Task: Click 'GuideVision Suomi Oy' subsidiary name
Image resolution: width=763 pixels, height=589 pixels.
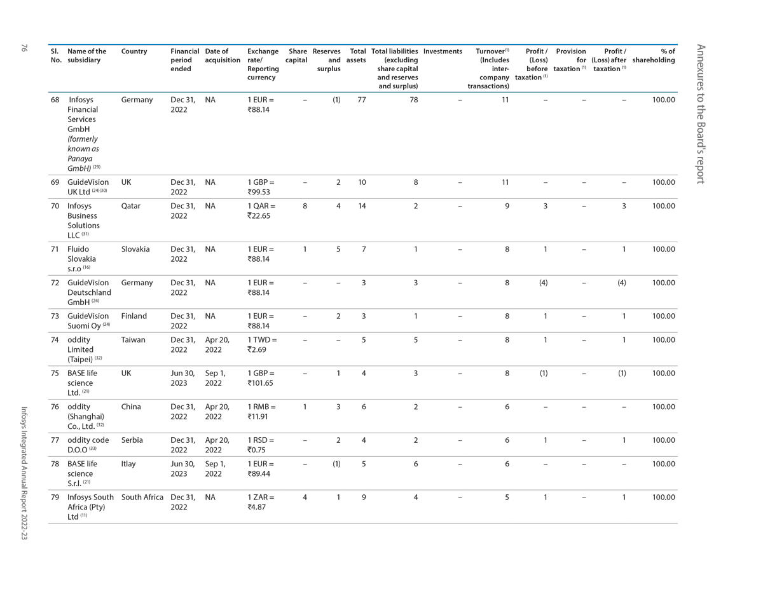Action: 88,321
